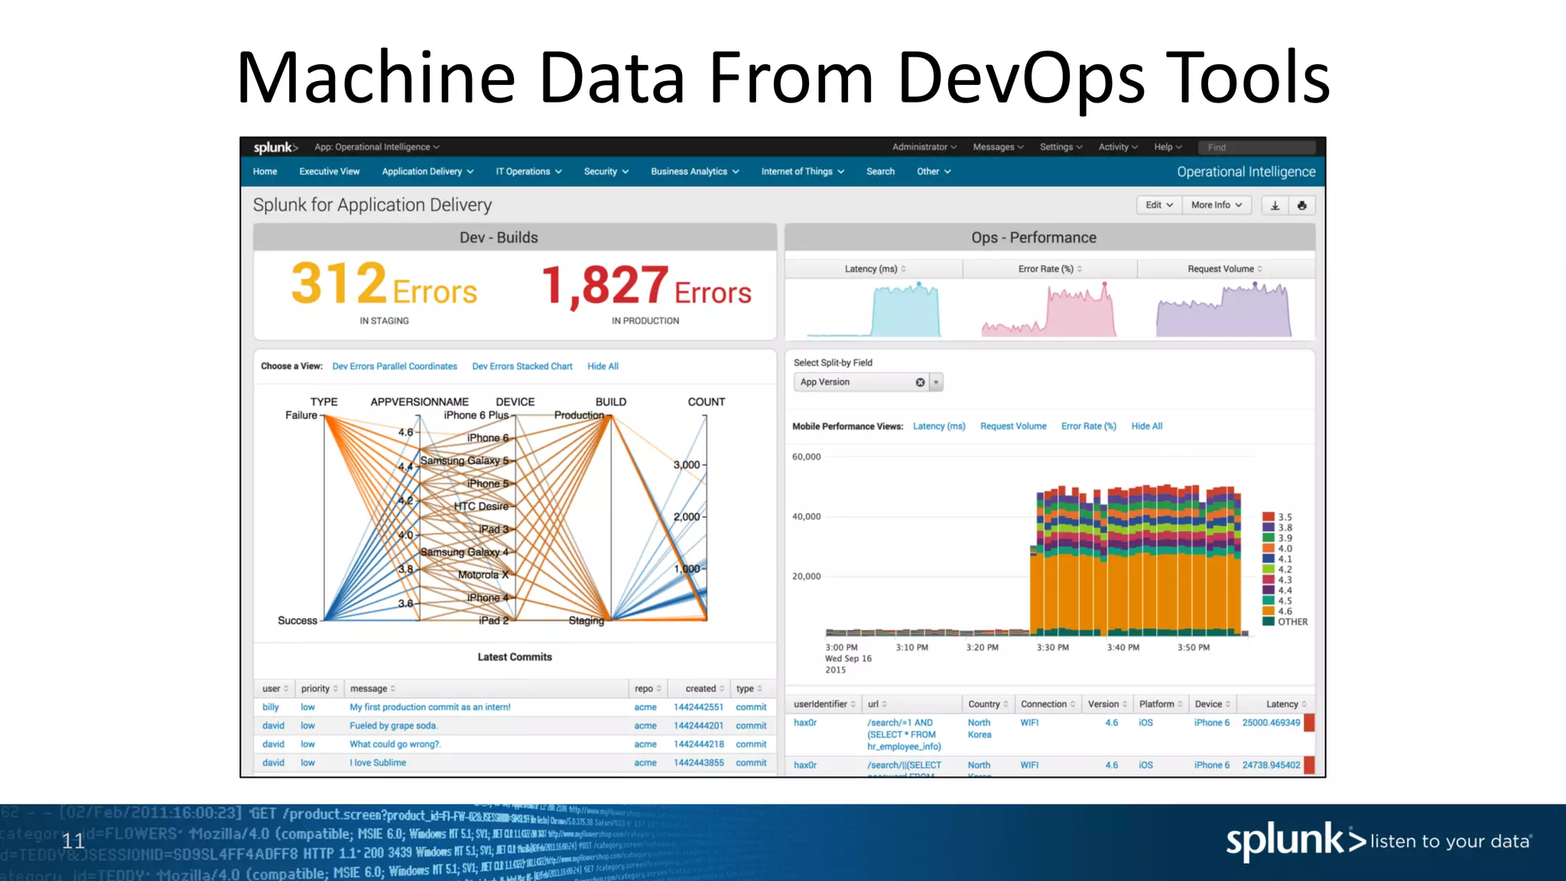Sort by the user column sort icon
1566x881 pixels.
(286, 689)
